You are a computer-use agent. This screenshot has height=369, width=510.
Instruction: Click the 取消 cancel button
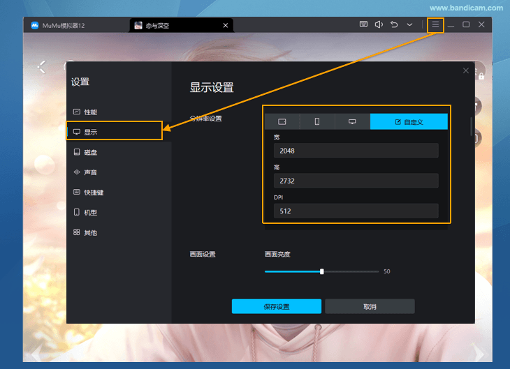coord(370,306)
